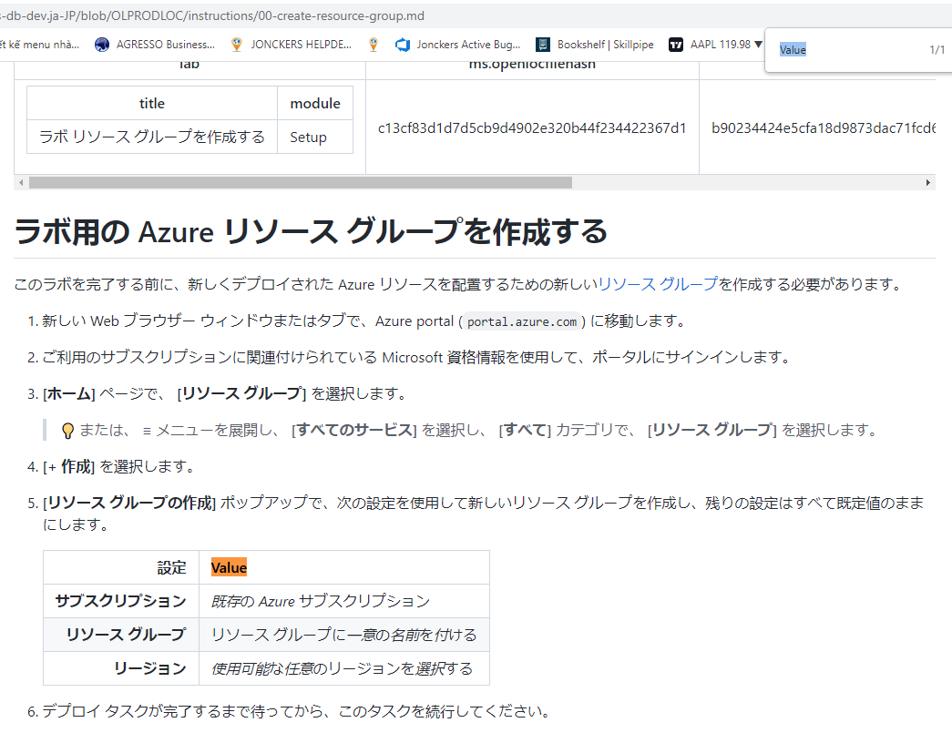Click the left scroll arrow of the table scrollbar
This screenshot has width=952, height=743.
point(20,182)
